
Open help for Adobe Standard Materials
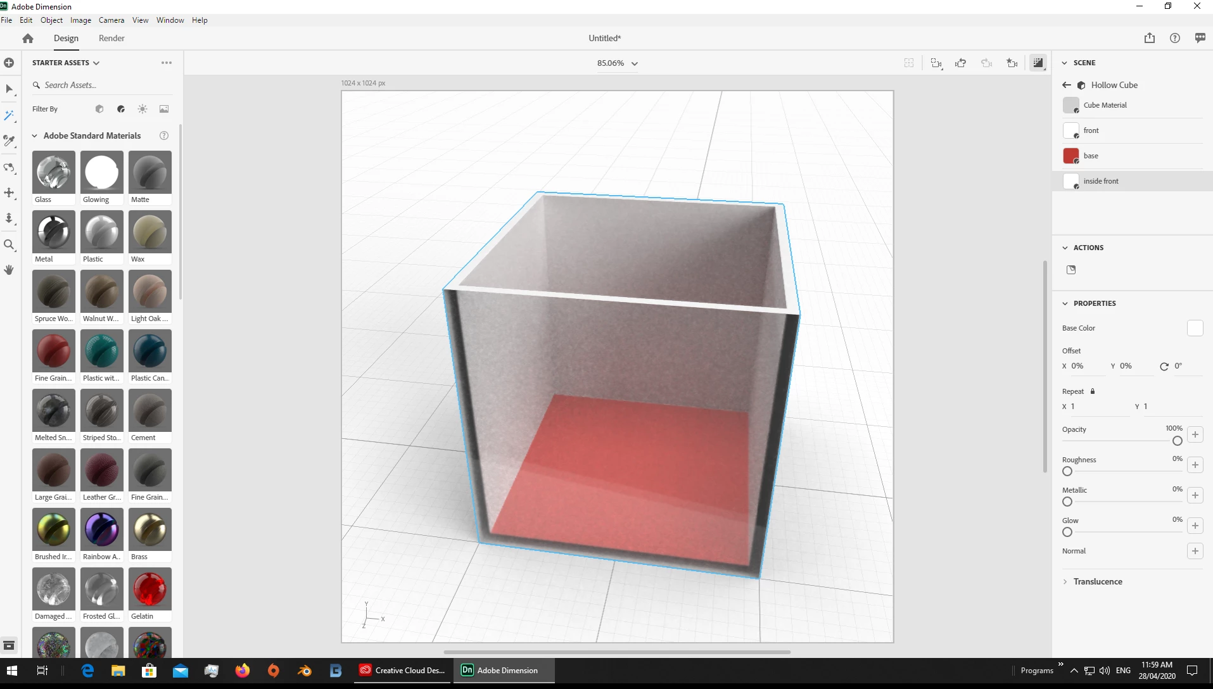[164, 136]
